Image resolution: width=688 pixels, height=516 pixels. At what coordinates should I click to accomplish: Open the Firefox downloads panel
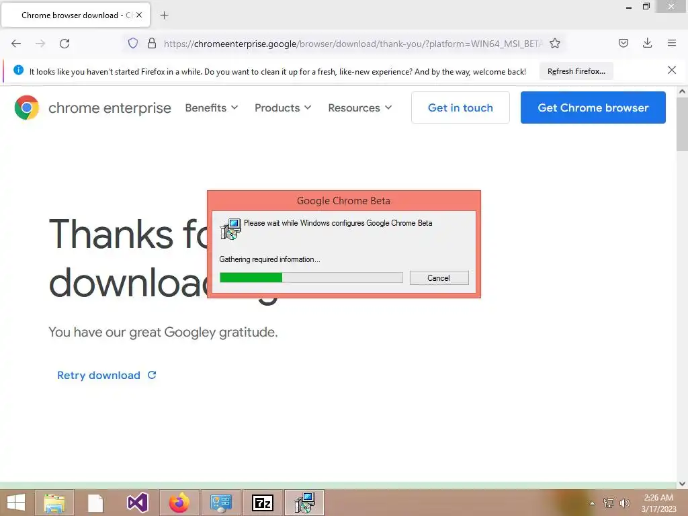point(647,43)
